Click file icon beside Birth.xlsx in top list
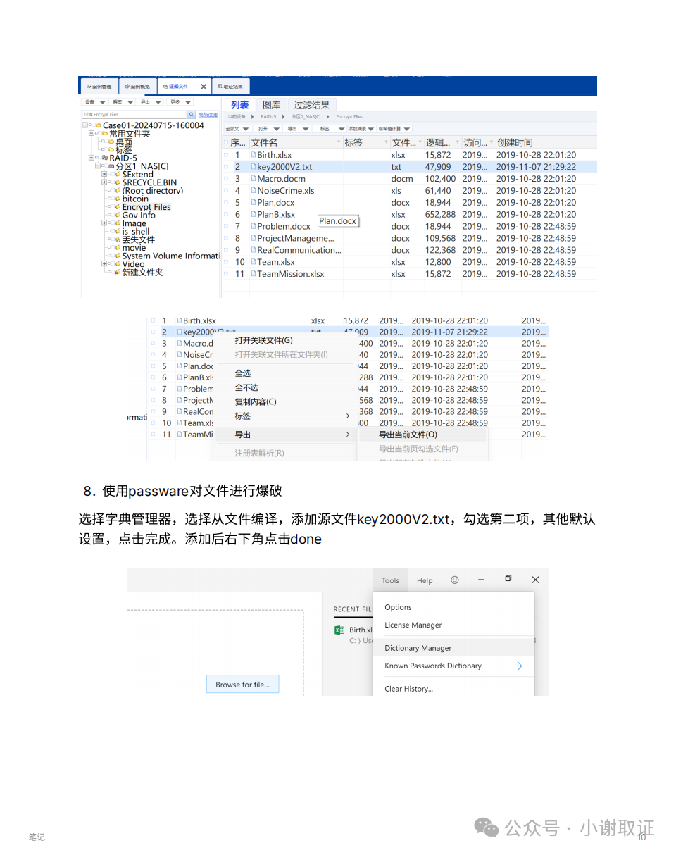676x855 pixels. pos(254,155)
